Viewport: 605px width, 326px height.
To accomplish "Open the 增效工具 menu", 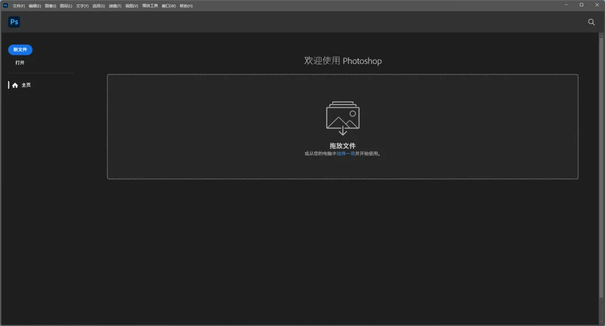I will tap(150, 6).
